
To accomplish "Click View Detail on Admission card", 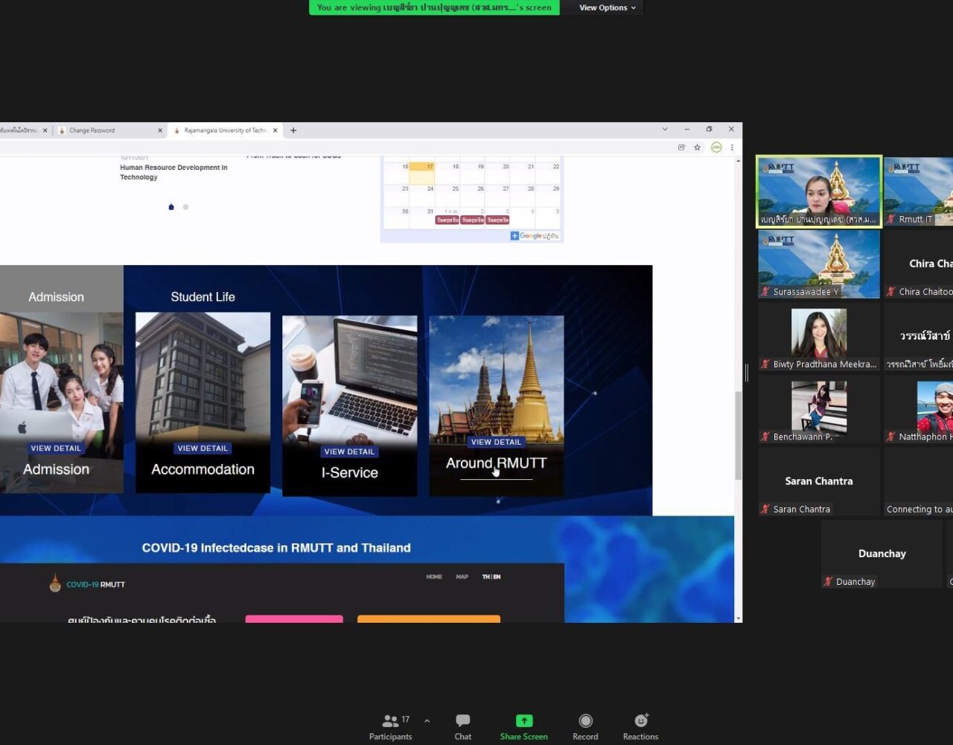I will tap(56, 448).
